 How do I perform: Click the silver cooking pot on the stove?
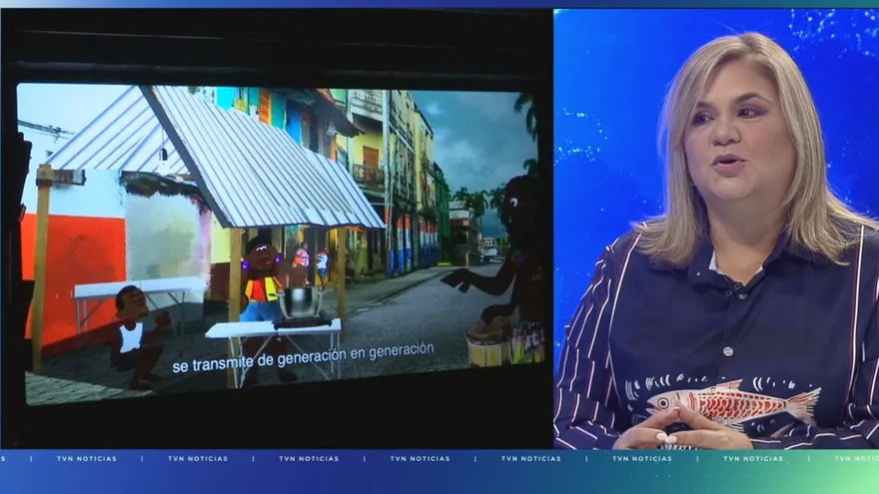pos(299,302)
